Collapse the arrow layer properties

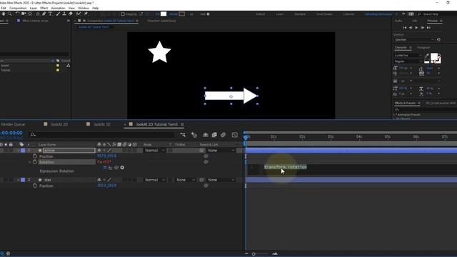(x=18, y=151)
